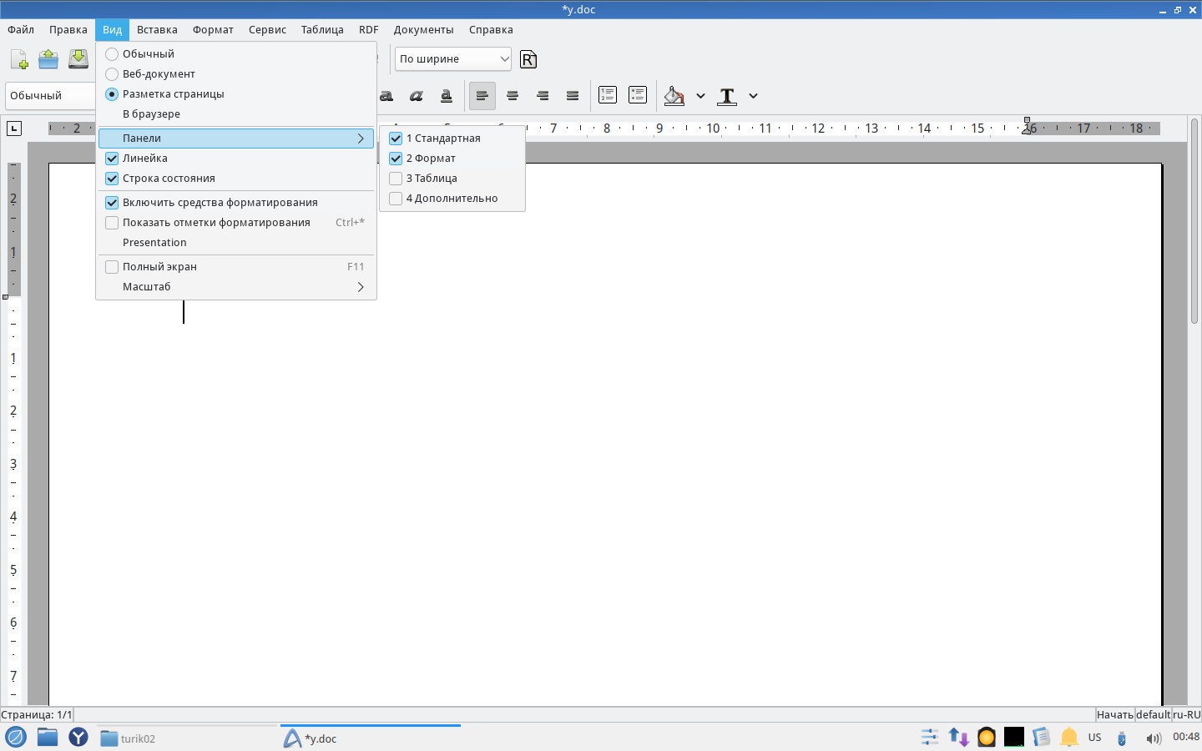
Task: Insert a numbered list
Action: pyautogui.click(x=608, y=95)
